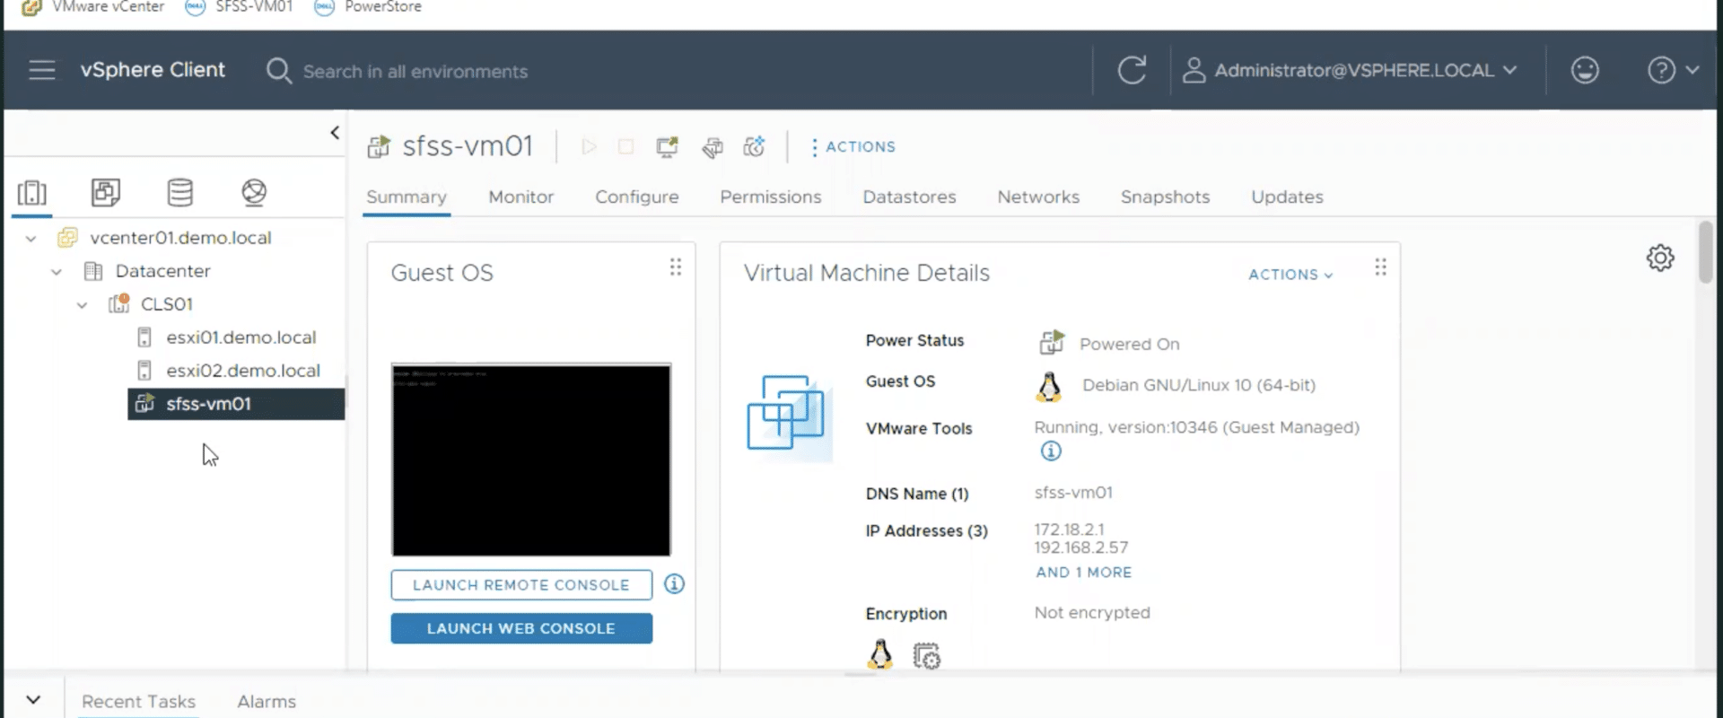Collapse the CLS01 cluster node
The width and height of the screenshot is (1723, 718).
pyautogui.click(x=82, y=305)
